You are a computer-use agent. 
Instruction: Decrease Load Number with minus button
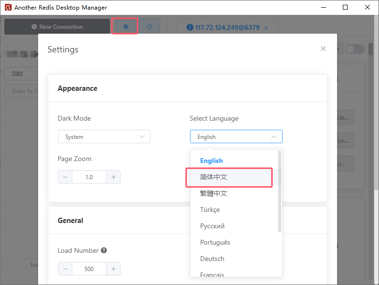pos(65,269)
